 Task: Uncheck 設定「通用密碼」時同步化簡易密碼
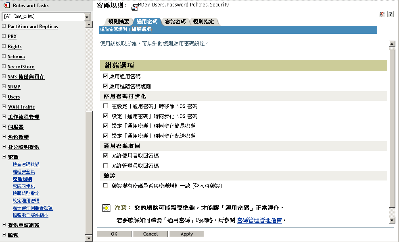(x=105, y=126)
